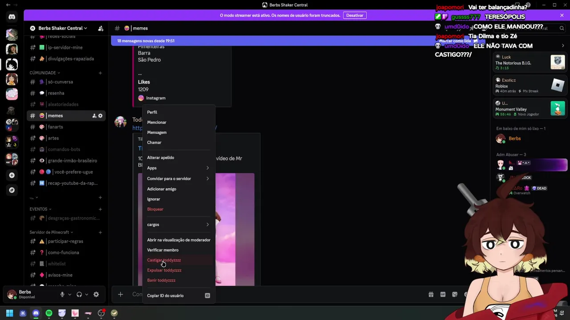The height and width of the screenshot is (320, 570).
Task: Expand activity panel chevron arrow
Action: pos(563,46)
